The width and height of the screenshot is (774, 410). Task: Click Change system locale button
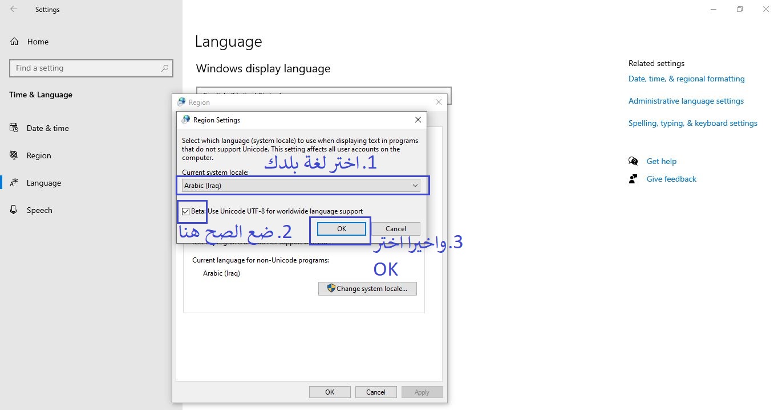pos(367,289)
